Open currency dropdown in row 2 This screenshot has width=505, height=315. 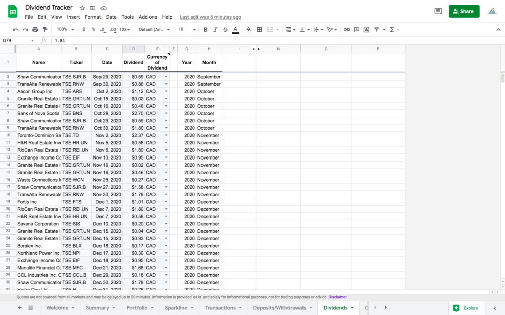point(166,77)
